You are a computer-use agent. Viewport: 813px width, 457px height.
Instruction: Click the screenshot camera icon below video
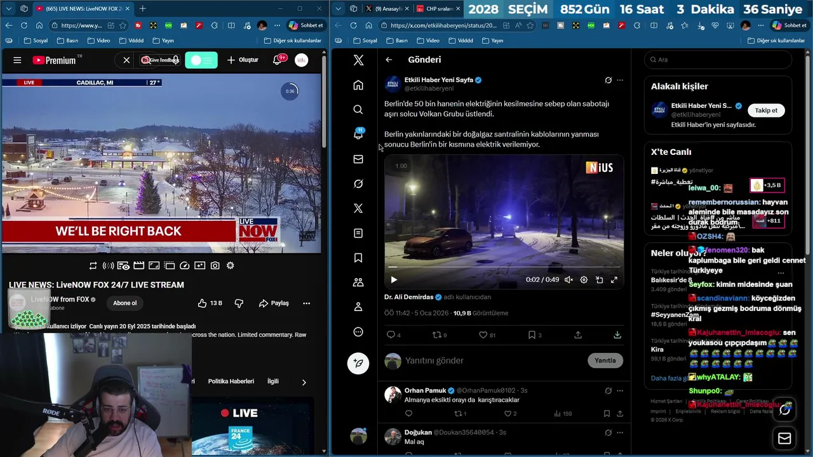215,266
